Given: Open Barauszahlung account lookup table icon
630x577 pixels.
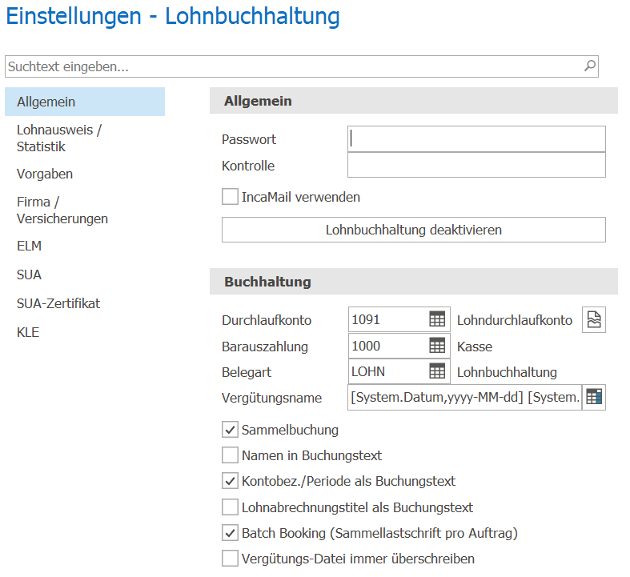Looking at the screenshot, I should [x=437, y=346].
